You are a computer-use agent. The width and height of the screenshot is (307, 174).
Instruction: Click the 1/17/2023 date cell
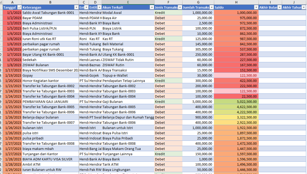(x=12, y=70)
